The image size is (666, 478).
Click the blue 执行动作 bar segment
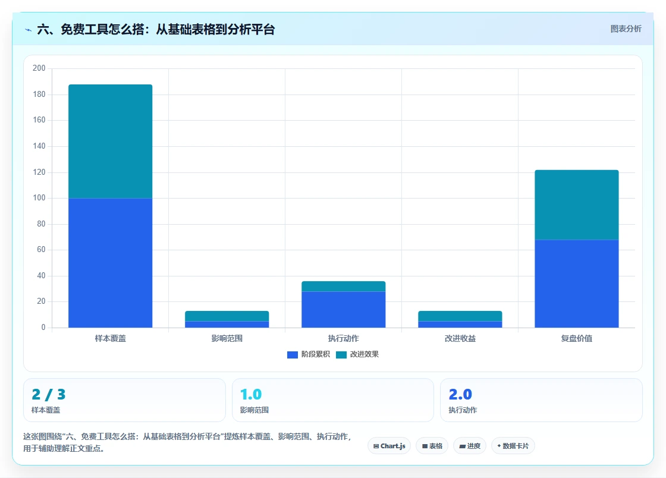point(343,310)
